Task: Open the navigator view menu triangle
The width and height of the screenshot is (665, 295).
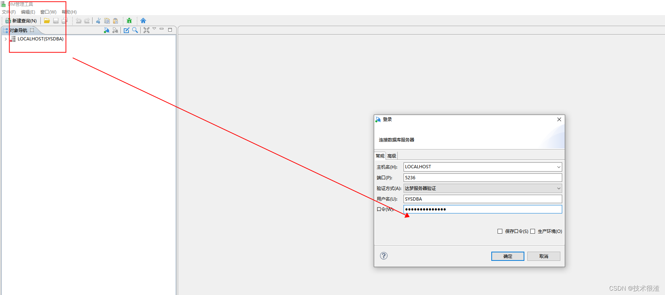Action: coord(154,29)
